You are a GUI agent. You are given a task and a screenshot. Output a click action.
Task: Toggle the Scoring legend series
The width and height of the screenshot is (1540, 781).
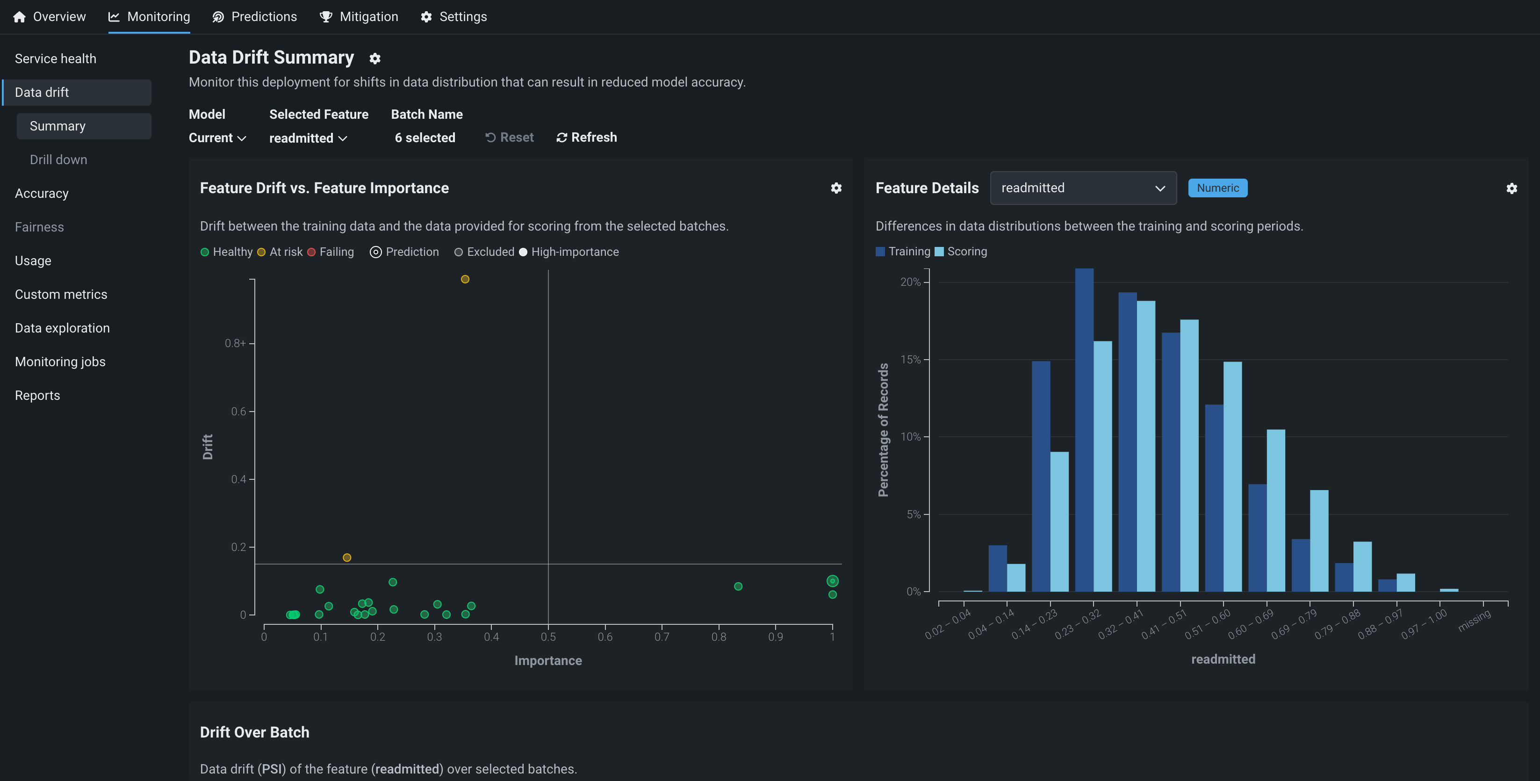click(x=939, y=252)
